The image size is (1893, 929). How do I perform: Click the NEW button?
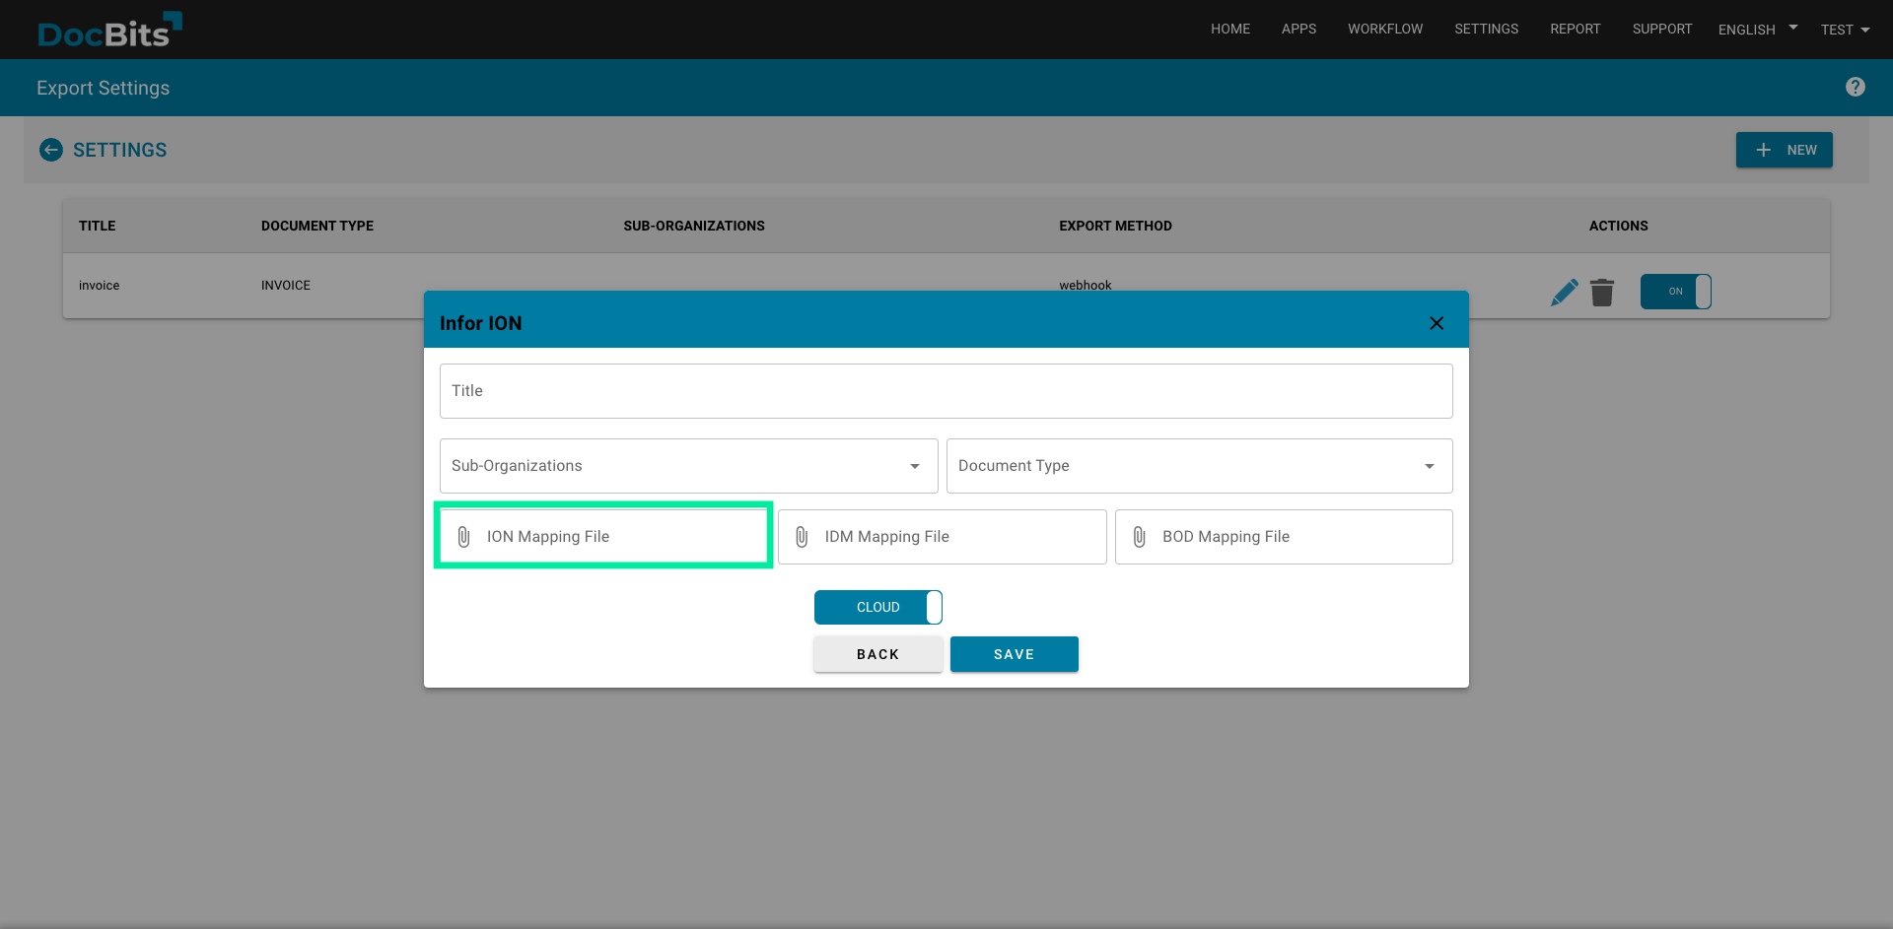[1785, 150]
